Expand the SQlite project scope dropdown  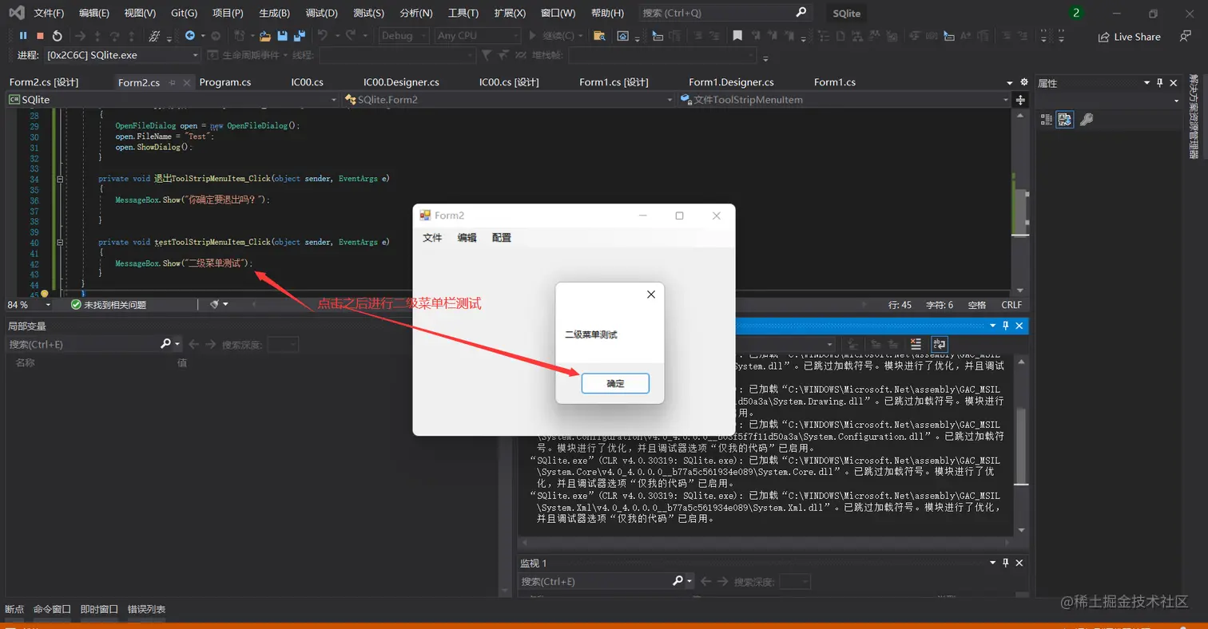coord(173,100)
